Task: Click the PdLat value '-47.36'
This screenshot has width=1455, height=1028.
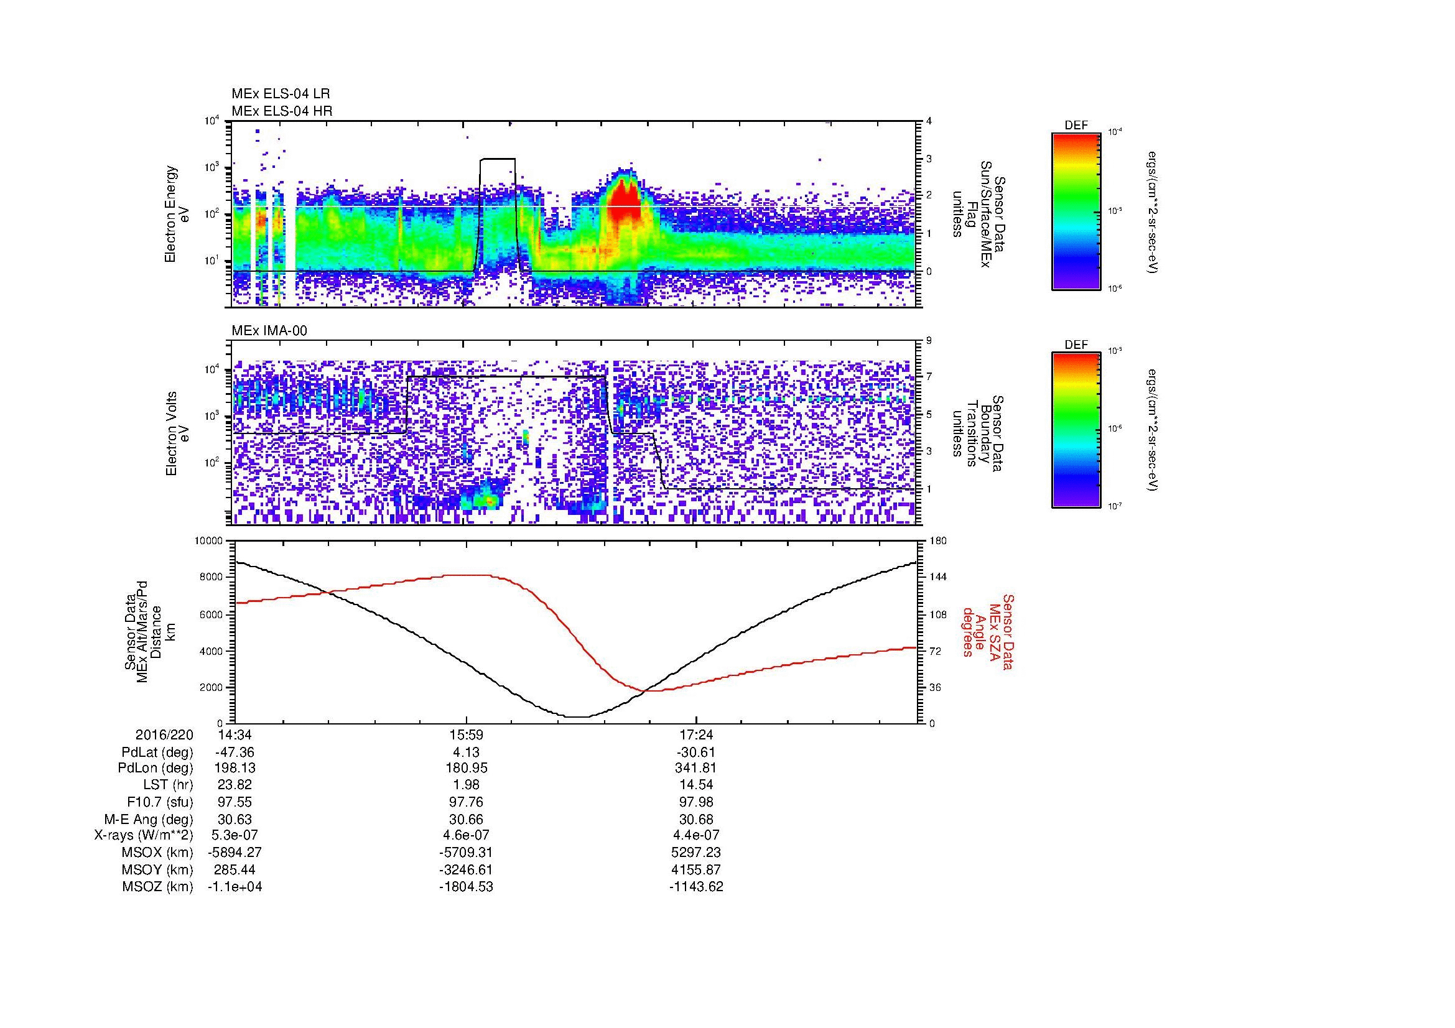Action: (235, 752)
